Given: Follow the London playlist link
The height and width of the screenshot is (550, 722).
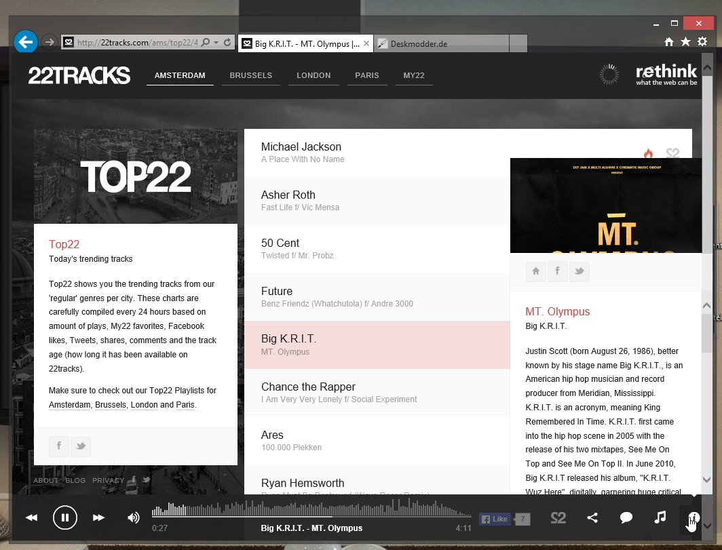Looking at the screenshot, I should point(144,405).
